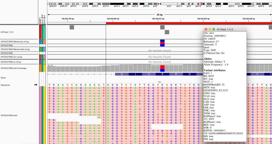The width and height of the screenshot is (272, 144).
Task: Click the red position marker near q24.1
Action: (201, 4)
